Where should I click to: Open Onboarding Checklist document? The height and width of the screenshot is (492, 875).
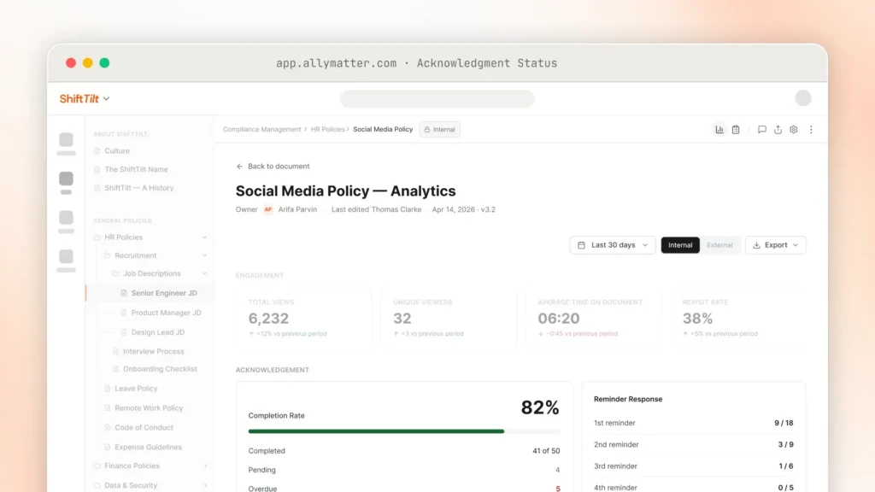pos(160,369)
